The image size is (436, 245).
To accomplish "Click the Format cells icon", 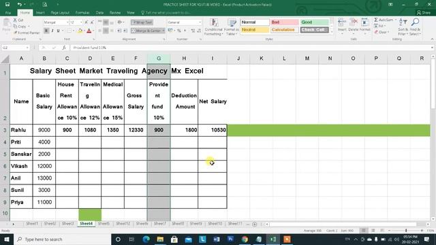I will (x=365, y=22).
